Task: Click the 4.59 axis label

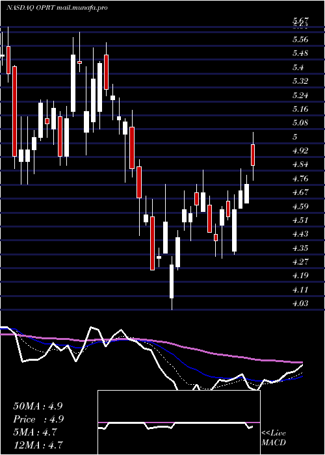Action: (300, 207)
